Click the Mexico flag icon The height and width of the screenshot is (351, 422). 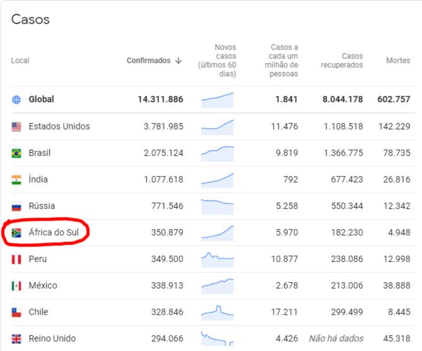[16, 285]
